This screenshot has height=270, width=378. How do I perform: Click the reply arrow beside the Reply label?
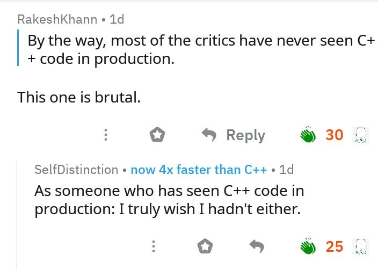pyautogui.click(x=209, y=134)
